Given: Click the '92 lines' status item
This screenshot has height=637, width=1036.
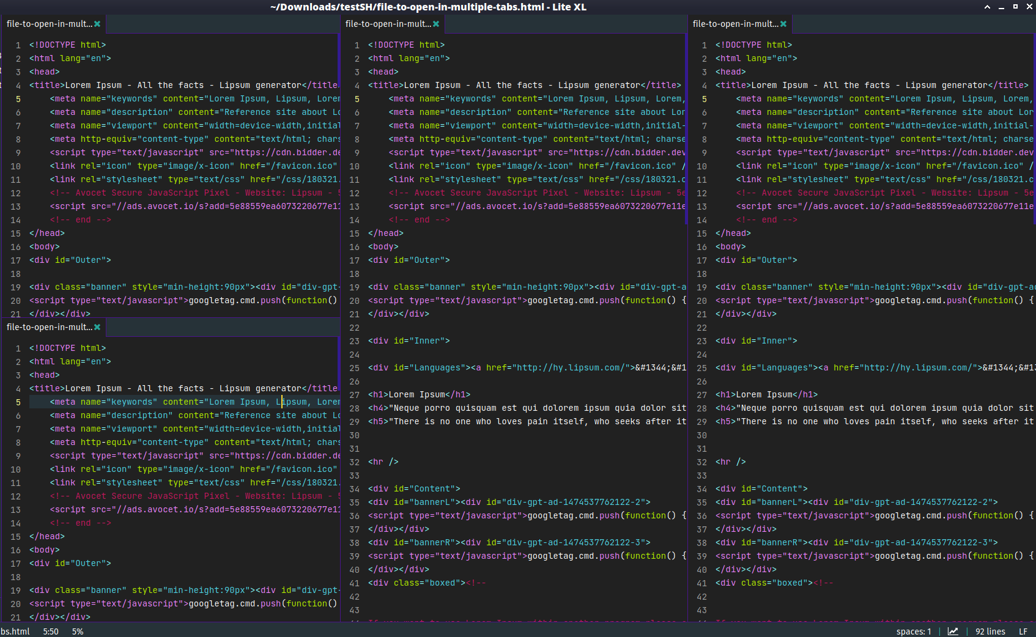Looking at the screenshot, I should (990, 631).
